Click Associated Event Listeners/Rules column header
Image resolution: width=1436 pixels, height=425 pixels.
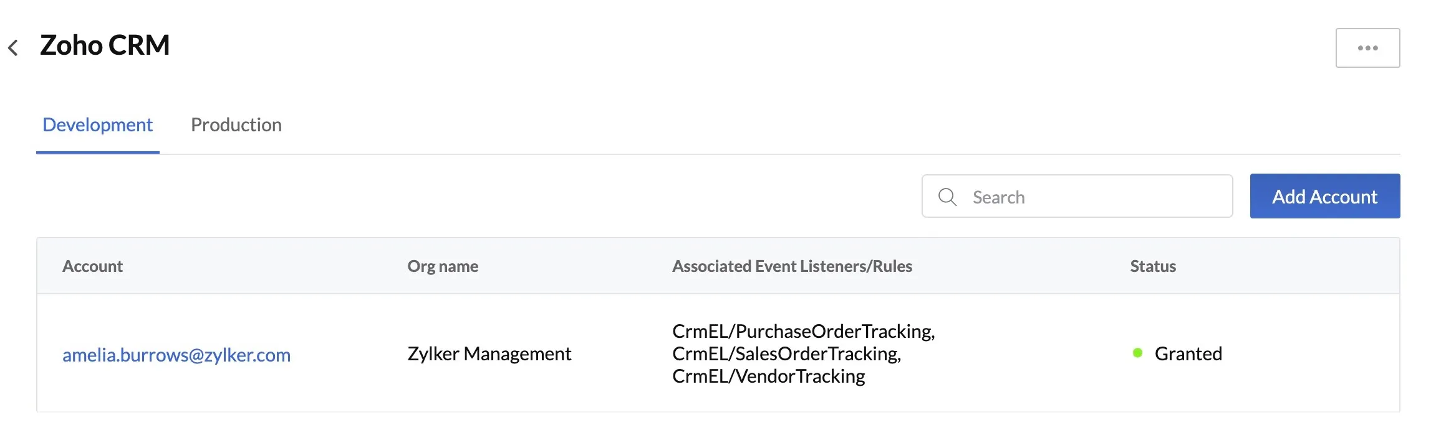792,266
